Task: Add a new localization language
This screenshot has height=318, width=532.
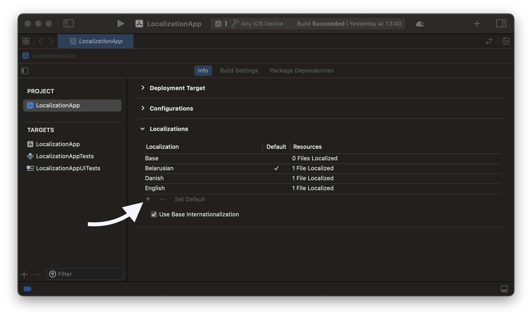Action: 148,199
